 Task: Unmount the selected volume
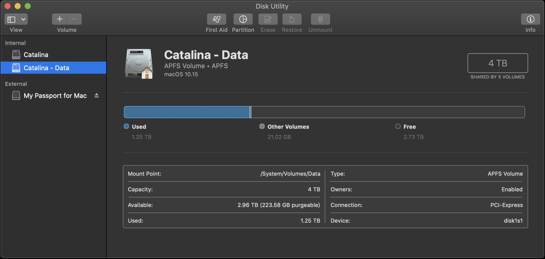(320, 19)
